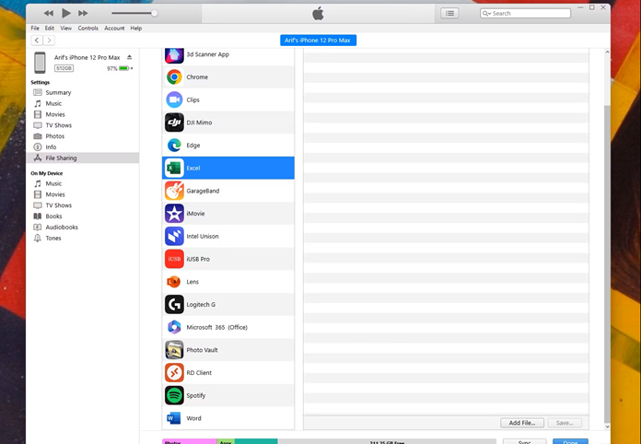The width and height of the screenshot is (641, 444).
Task: Select the Photo Vault app icon
Action: [x=174, y=350]
